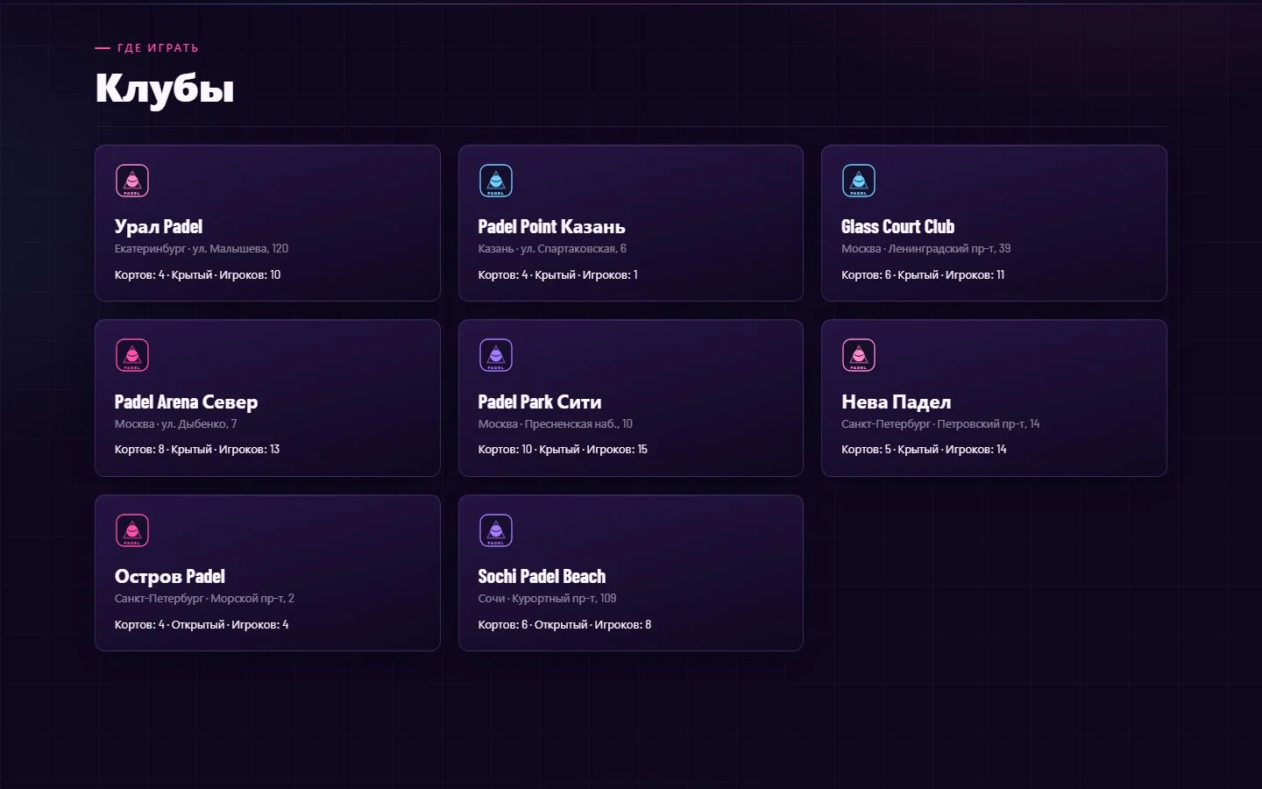Screen dimensions: 1262x789
Task: Click the 'Клубы' section heading
Action: pos(165,89)
